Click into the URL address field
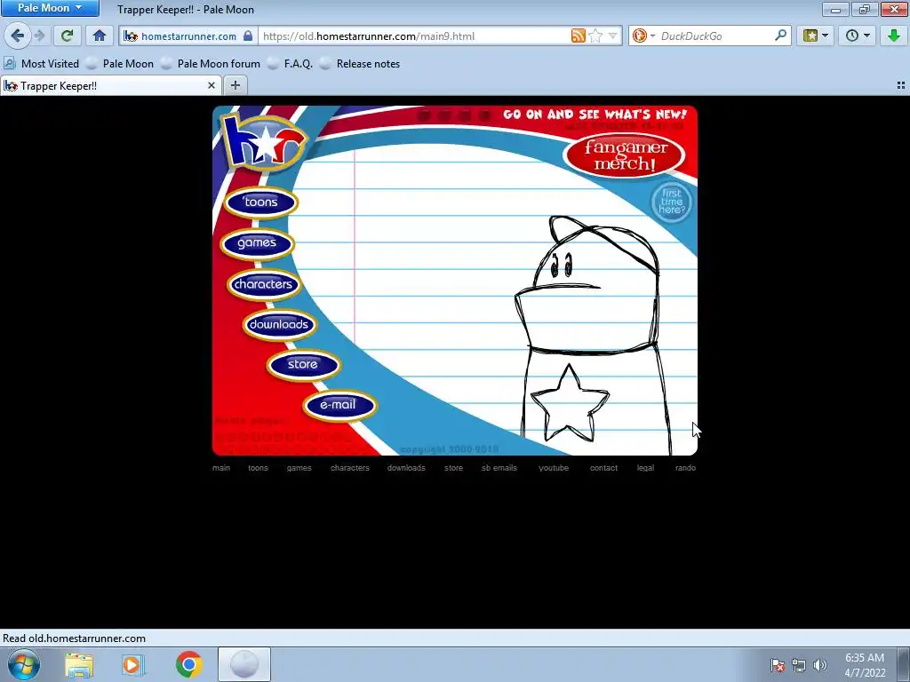The image size is (910, 682). point(415,36)
